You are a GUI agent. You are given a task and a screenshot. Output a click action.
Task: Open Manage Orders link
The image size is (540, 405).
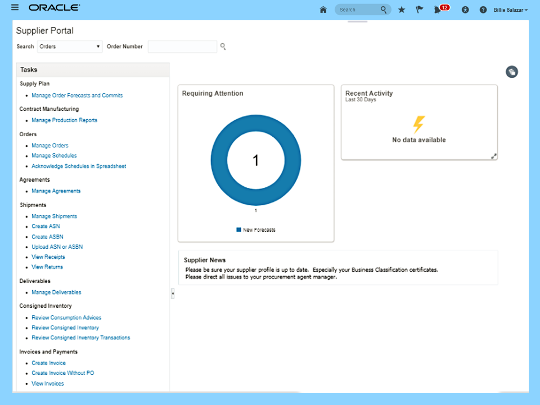coord(50,146)
